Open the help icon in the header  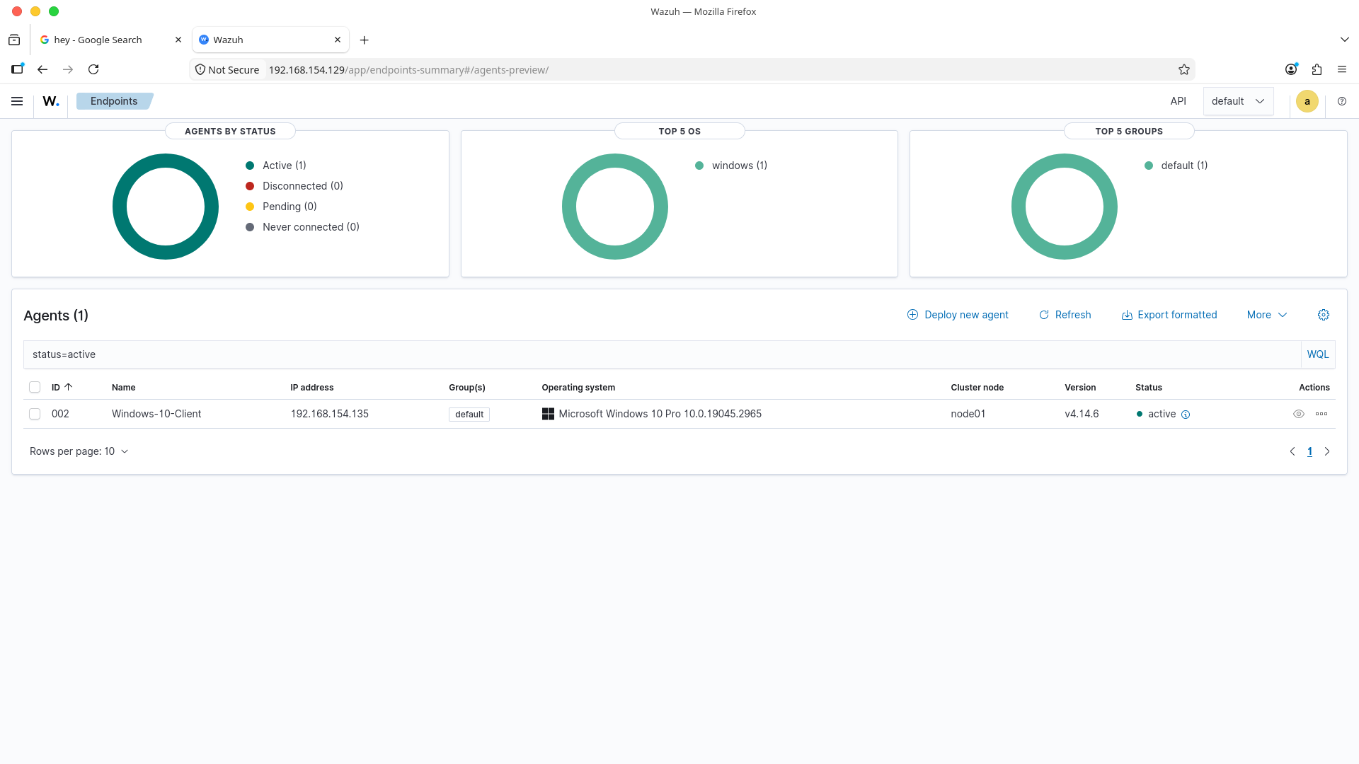click(x=1342, y=101)
